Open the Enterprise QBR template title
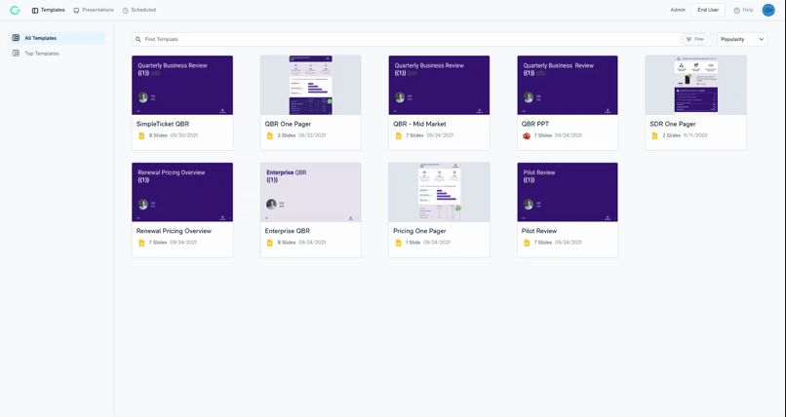The image size is (786, 417). [x=287, y=231]
